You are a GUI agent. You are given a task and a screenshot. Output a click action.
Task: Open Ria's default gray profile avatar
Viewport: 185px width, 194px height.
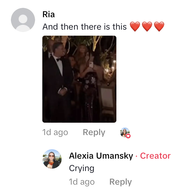(23, 20)
